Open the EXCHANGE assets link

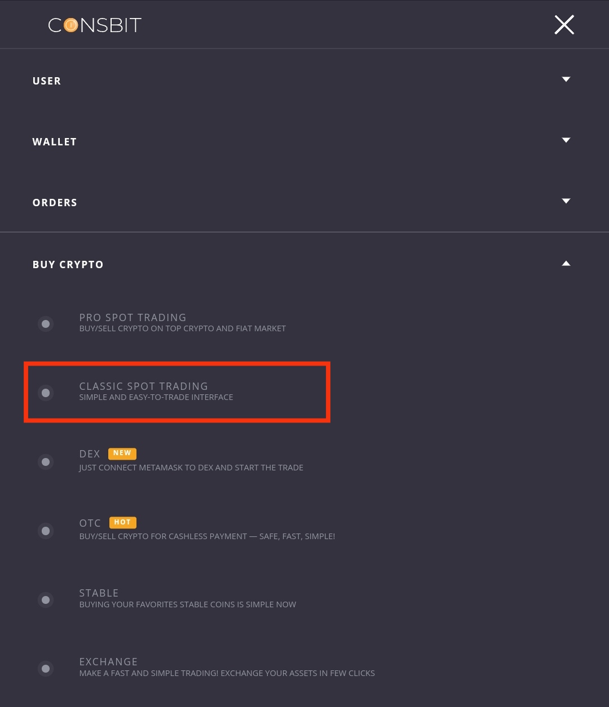108,662
